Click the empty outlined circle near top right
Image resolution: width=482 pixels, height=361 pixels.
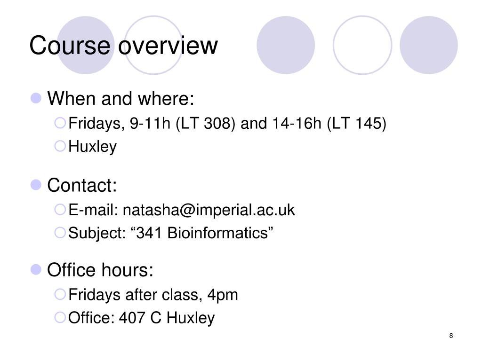(x=362, y=45)
